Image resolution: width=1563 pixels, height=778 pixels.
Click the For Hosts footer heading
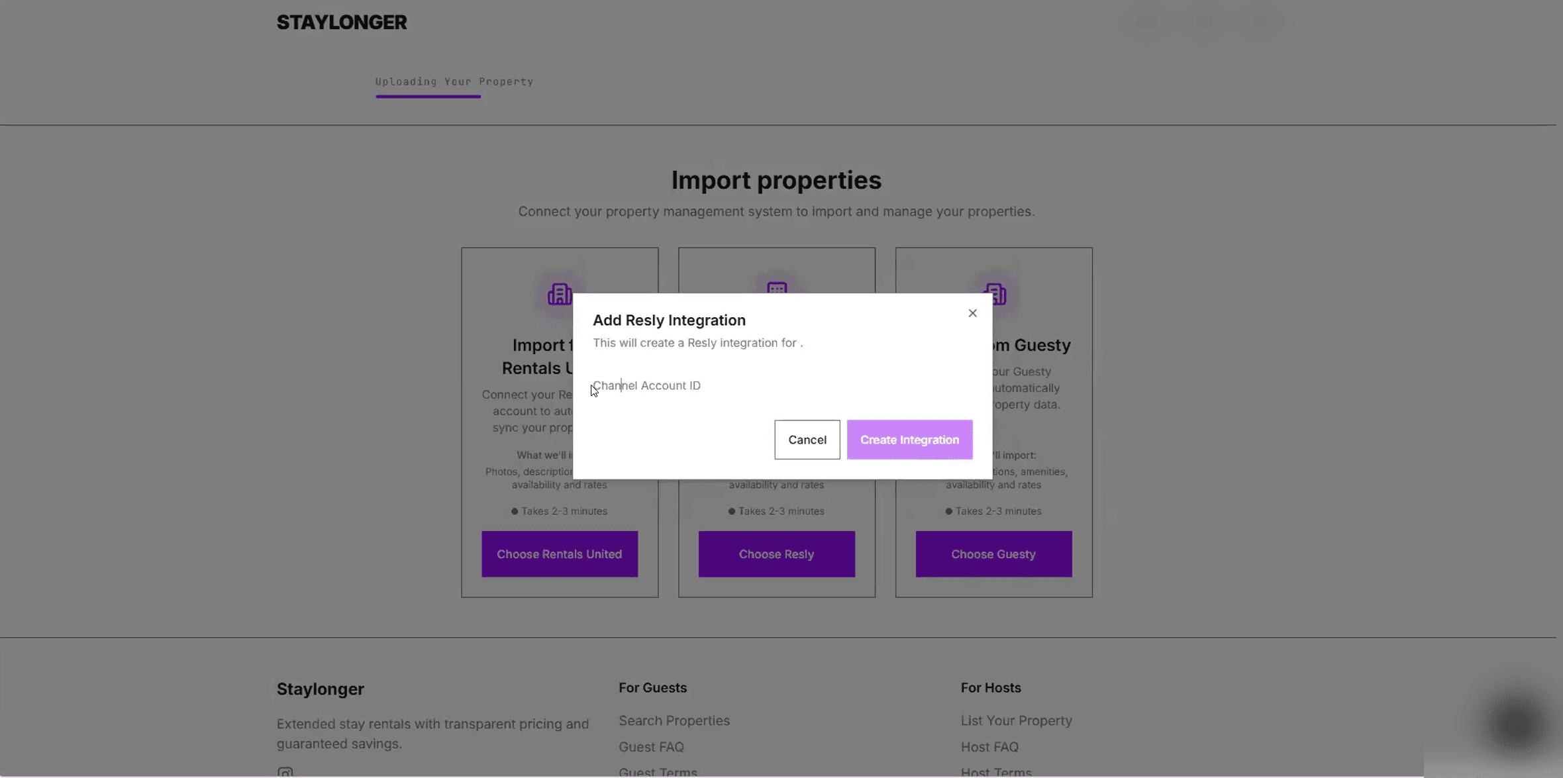click(x=991, y=688)
